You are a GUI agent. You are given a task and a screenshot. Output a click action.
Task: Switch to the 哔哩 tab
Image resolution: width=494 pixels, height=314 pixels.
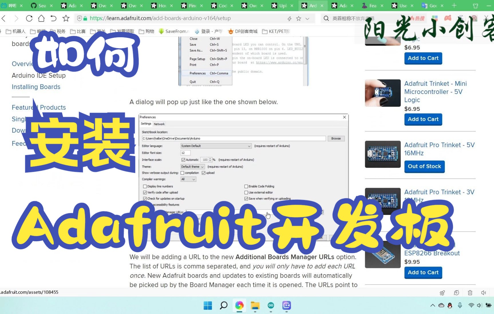click(x=12, y=5)
